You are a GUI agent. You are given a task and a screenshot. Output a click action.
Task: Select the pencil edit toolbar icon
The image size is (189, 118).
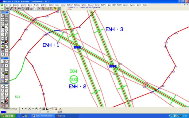point(11,8)
